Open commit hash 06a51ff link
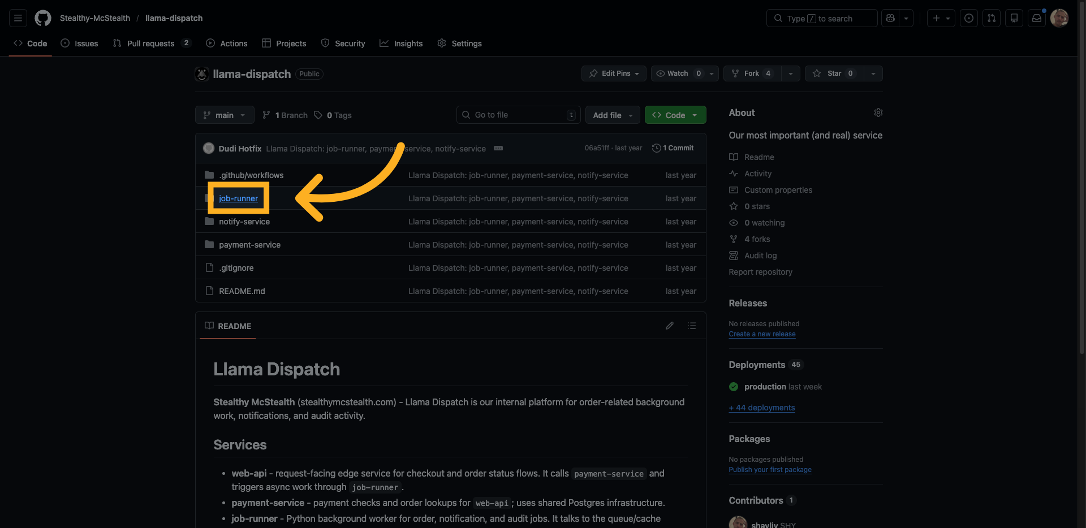 tap(597, 148)
